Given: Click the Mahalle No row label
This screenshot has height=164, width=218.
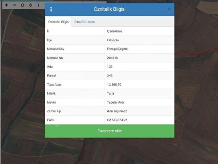Looking at the screenshot, I should [x=55, y=58].
